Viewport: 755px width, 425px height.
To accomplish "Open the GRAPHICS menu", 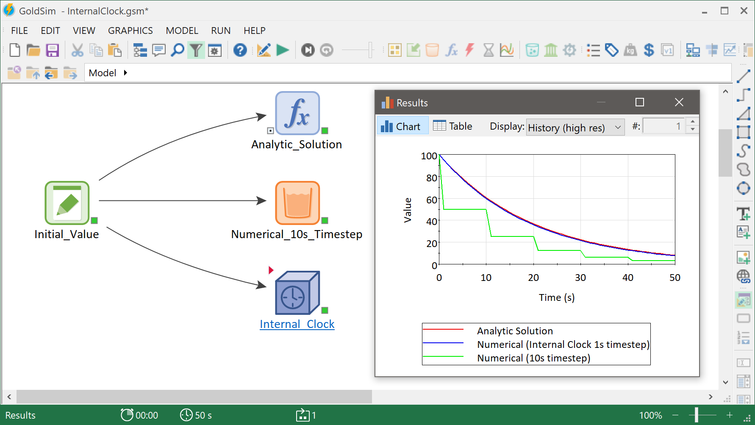I will (x=130, y=31).
